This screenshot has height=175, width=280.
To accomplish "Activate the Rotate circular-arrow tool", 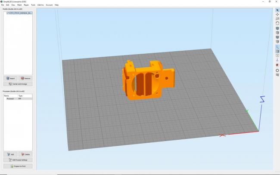I will click(277, 23).
